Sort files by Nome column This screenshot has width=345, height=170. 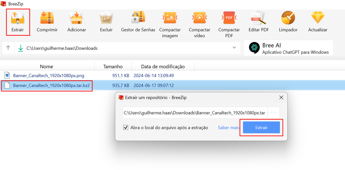(x=46, y=66)
